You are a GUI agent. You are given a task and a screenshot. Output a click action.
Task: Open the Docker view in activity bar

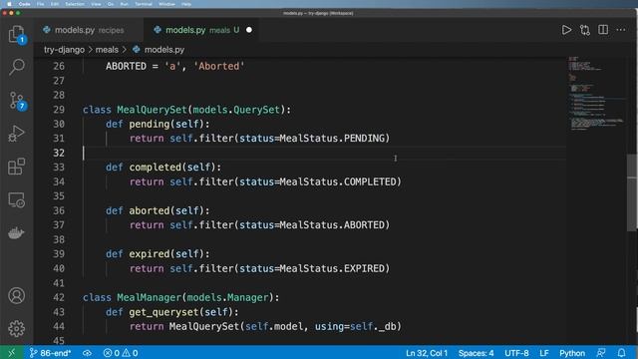tap(16, 232)
